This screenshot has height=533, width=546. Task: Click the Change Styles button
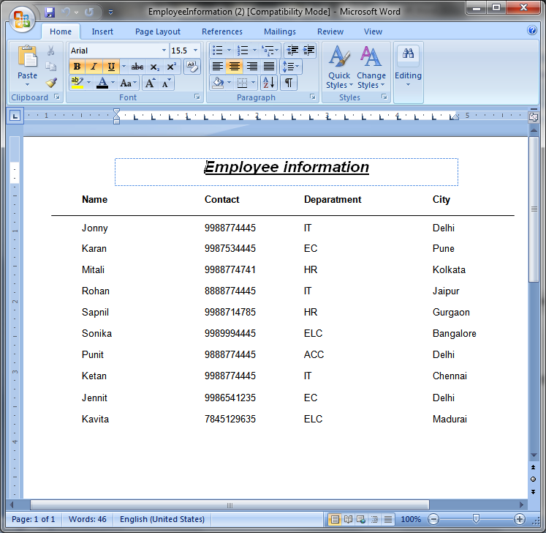[371, 67]
